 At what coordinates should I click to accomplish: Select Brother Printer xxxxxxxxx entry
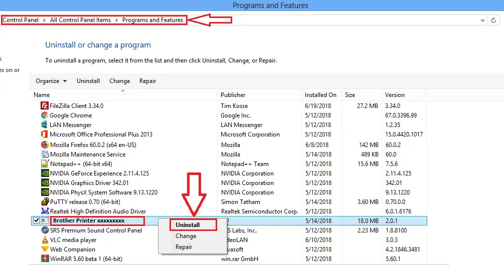[89, 220]
